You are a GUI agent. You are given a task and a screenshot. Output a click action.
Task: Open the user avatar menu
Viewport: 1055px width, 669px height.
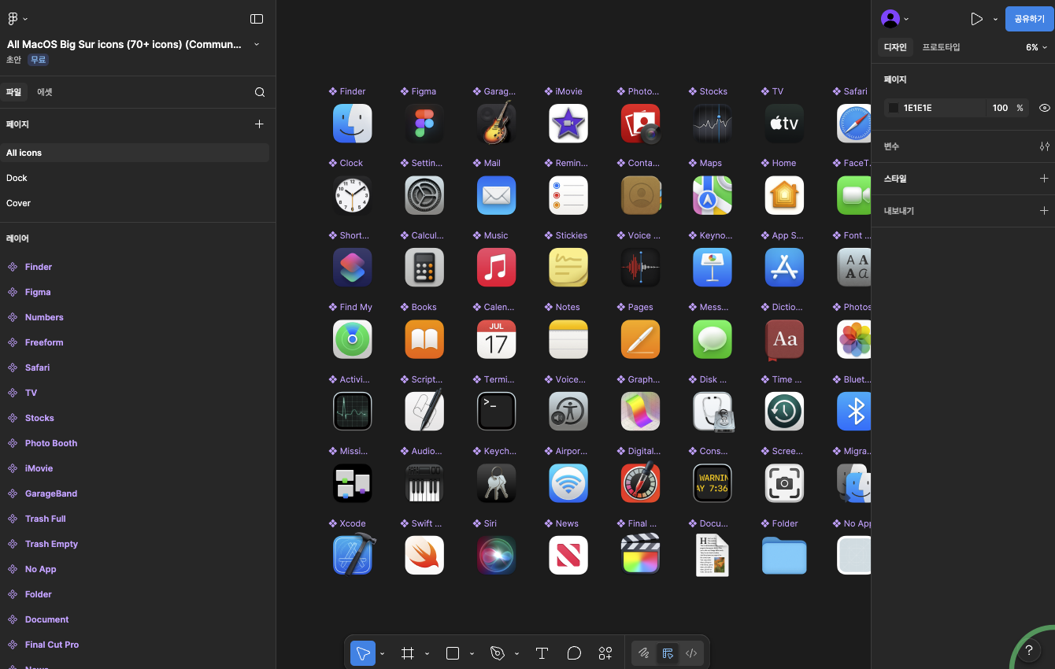coord(890,19)
